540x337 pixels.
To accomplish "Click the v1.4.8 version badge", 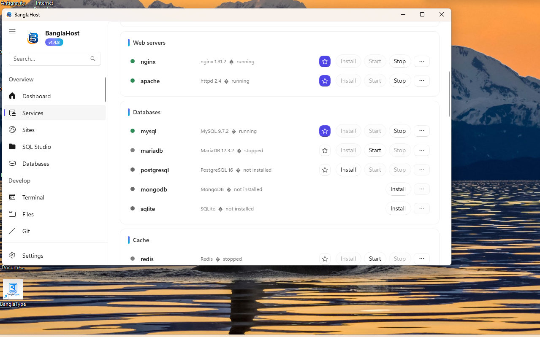I will (54, 42).
